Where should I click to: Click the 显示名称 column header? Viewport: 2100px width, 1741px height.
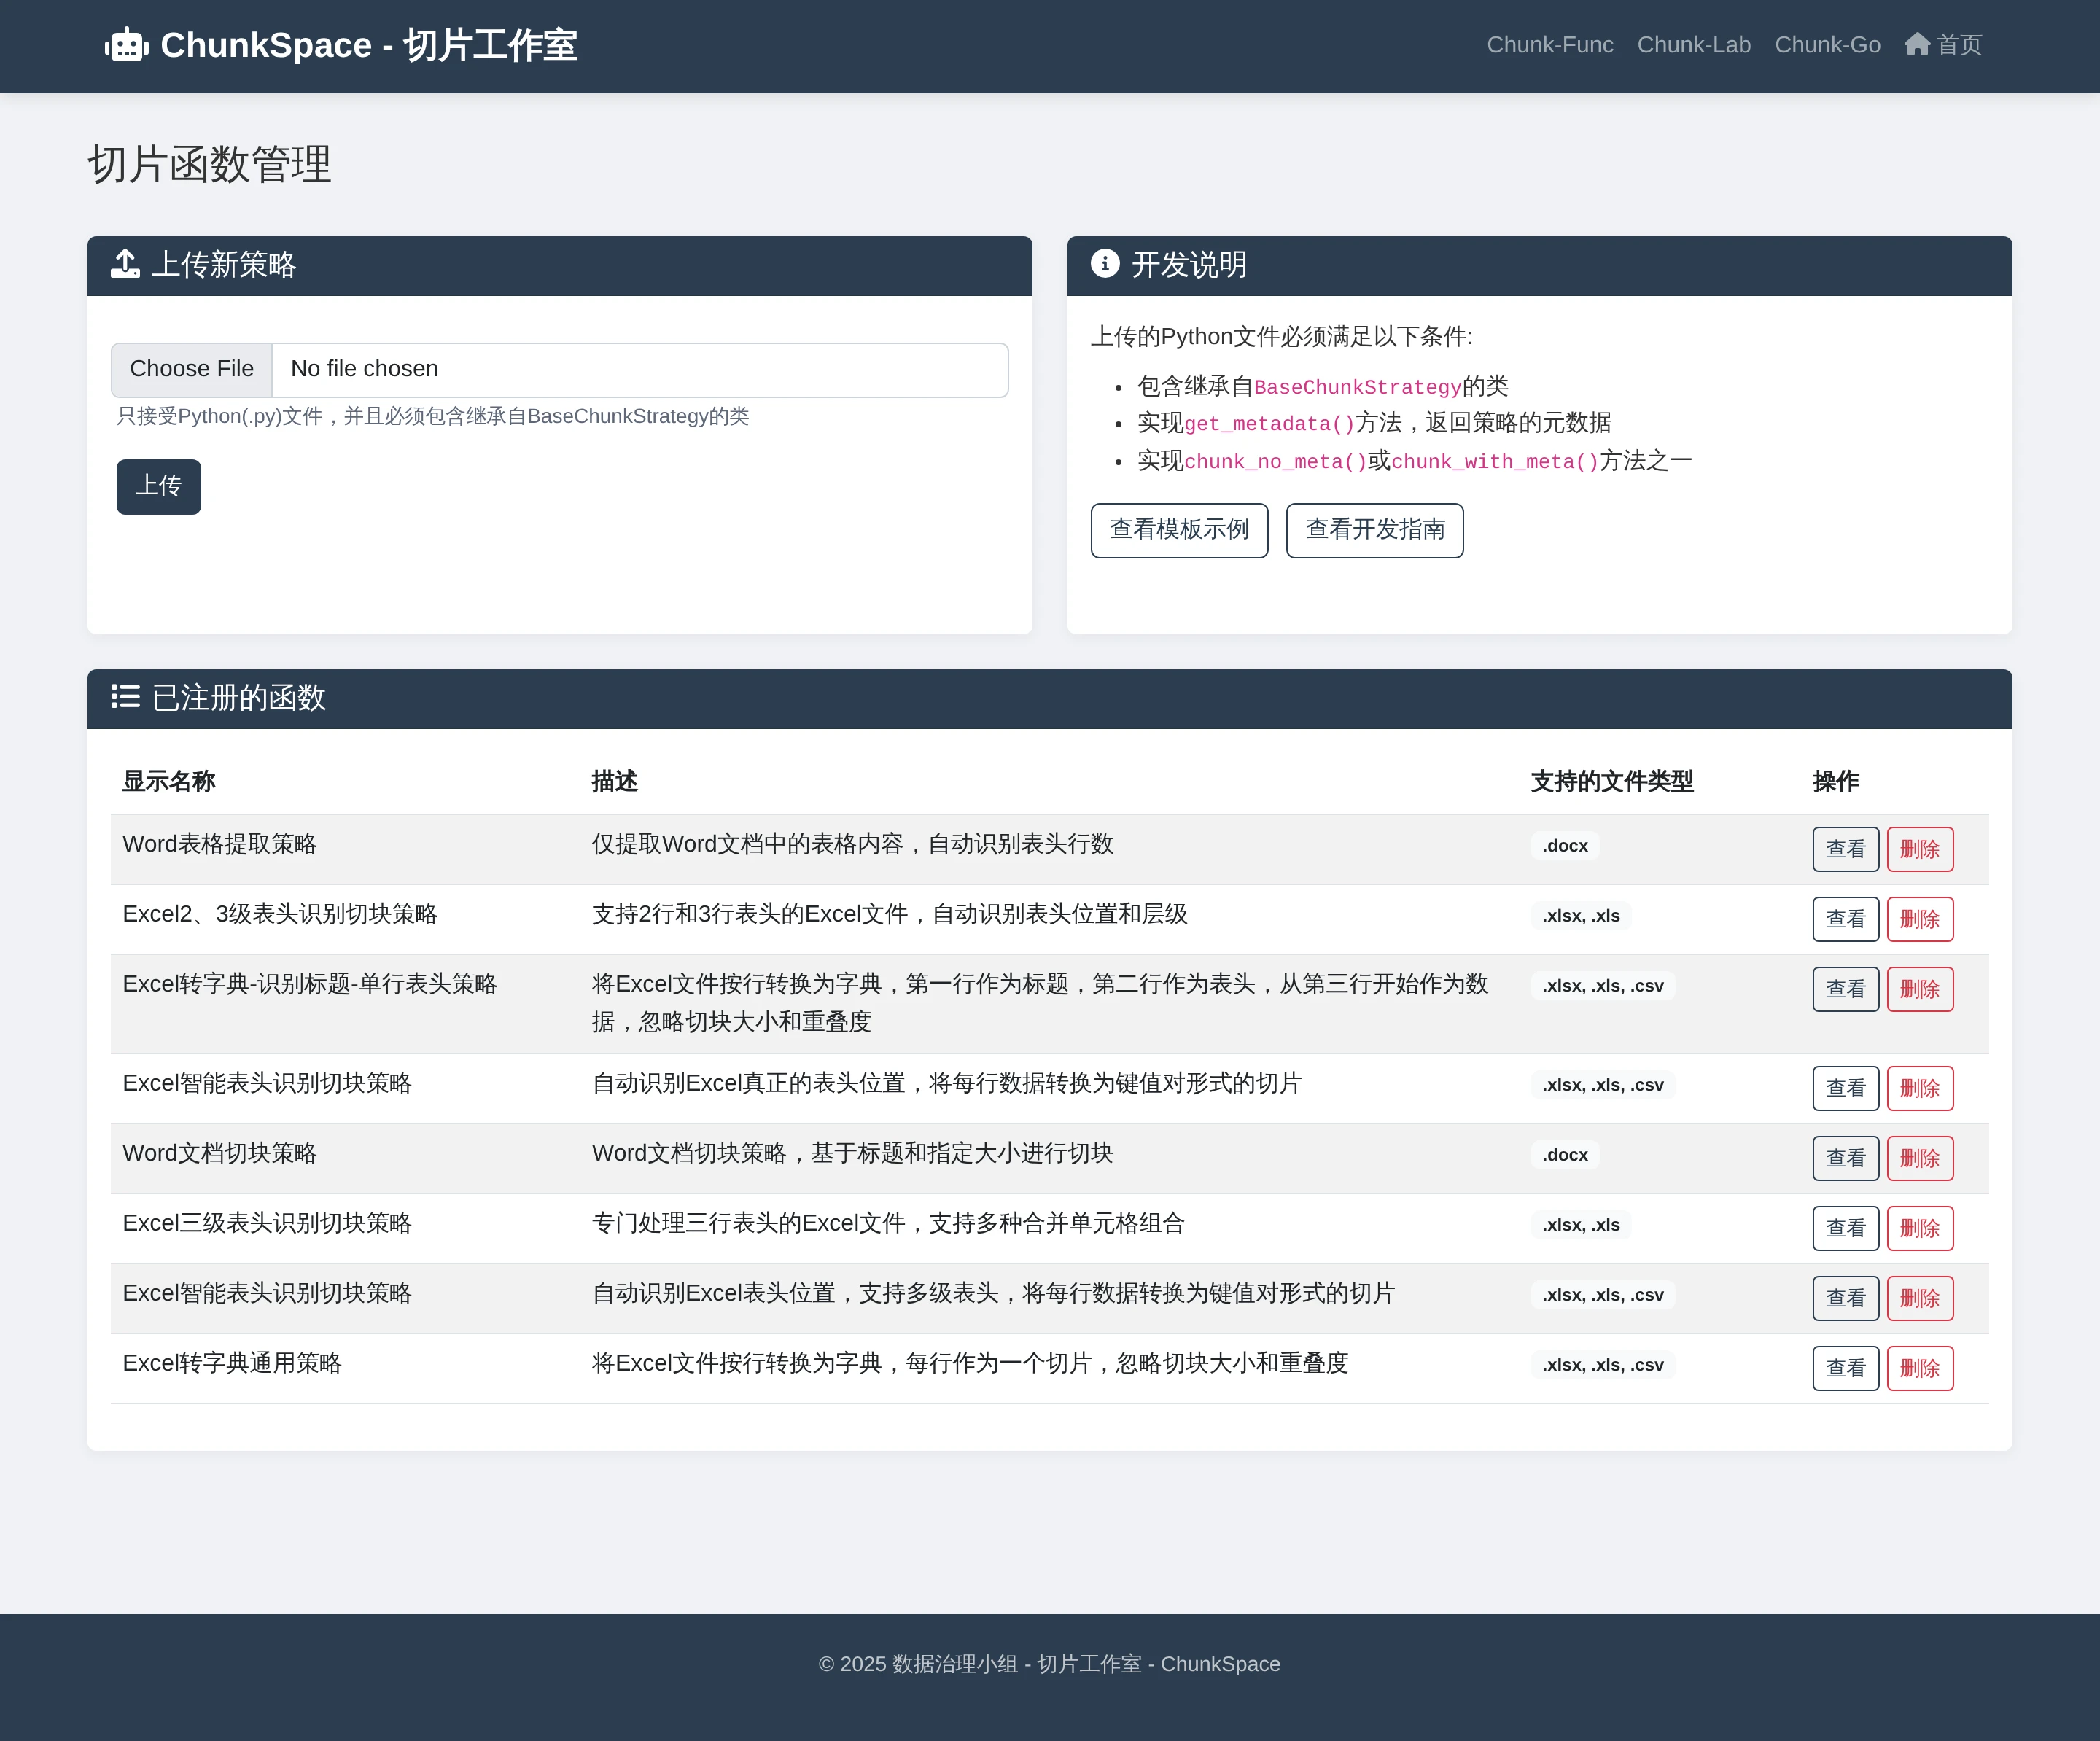tap(169, 781)
